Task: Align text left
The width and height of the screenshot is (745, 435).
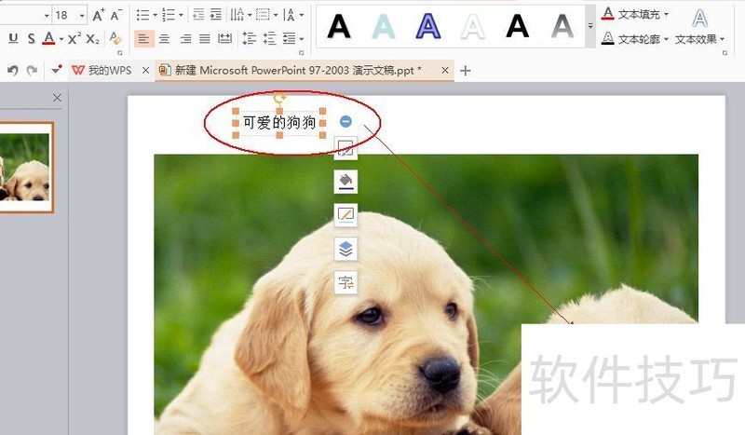Action: pos(143,38)
